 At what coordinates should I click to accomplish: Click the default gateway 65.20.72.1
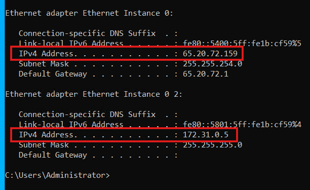tap(206, 74)
